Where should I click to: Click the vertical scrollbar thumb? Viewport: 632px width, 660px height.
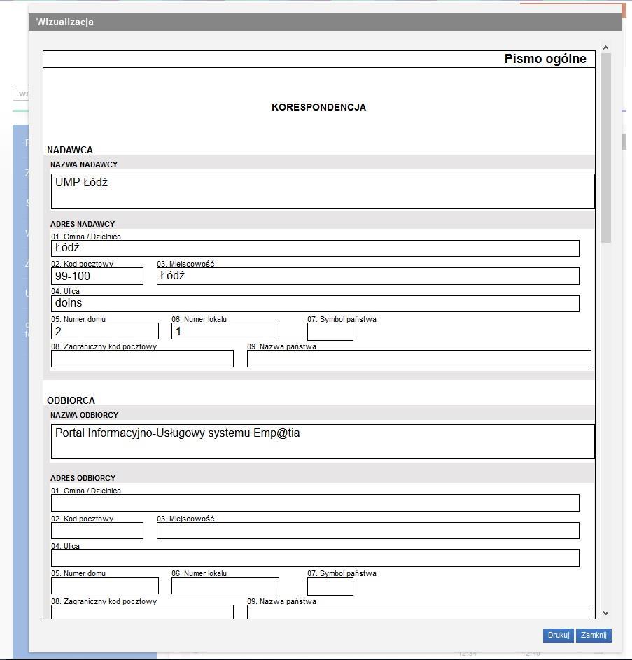605,148
